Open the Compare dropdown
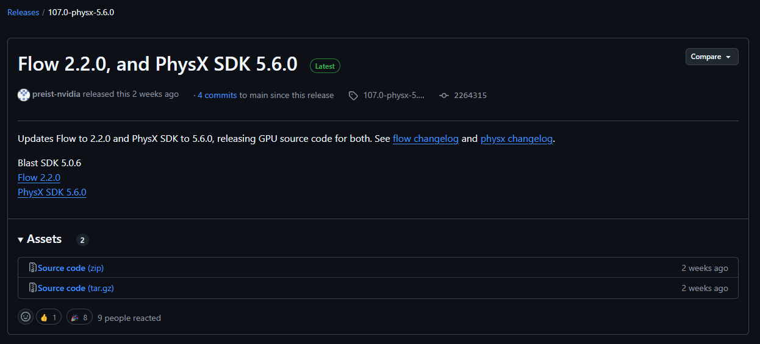 tap(712, 57)
